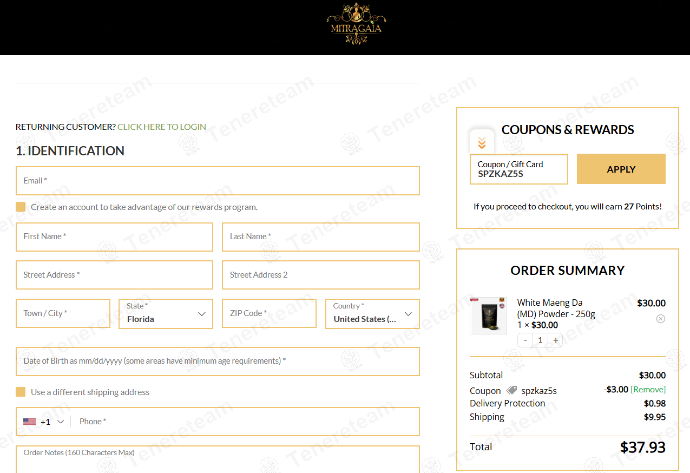Click the ZIP Code field
690x473 pixels.
pyautogui.click(x=269, y=313)
